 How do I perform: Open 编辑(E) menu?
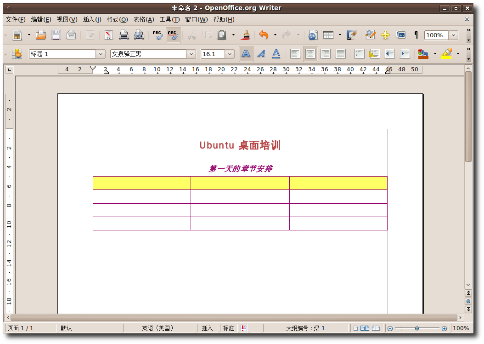tap(41, 19)
